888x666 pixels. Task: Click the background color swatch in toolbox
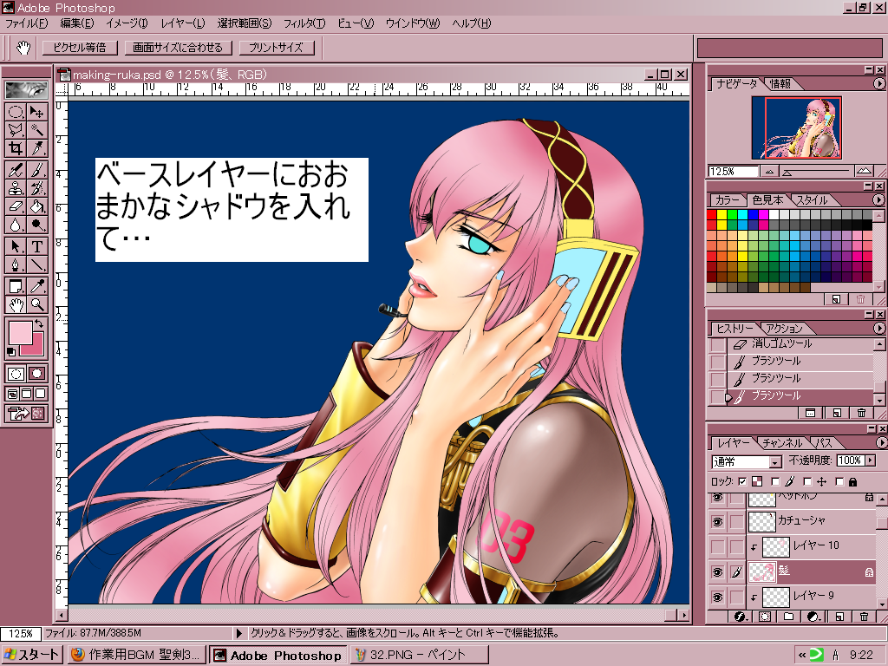[x=36, y=347]
